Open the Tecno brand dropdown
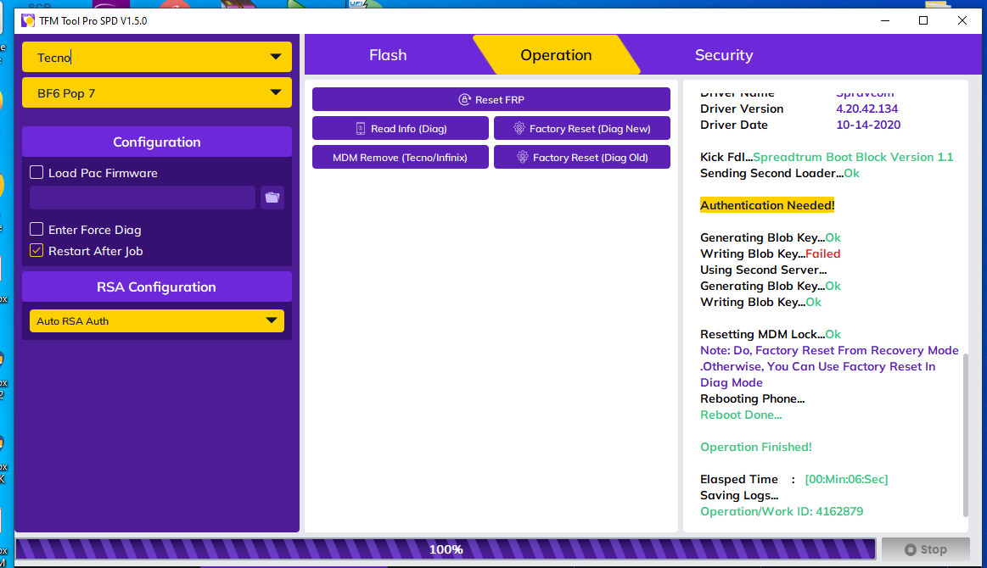 [157, 58]
